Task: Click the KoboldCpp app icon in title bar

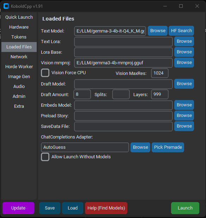Action: (6, 6)
